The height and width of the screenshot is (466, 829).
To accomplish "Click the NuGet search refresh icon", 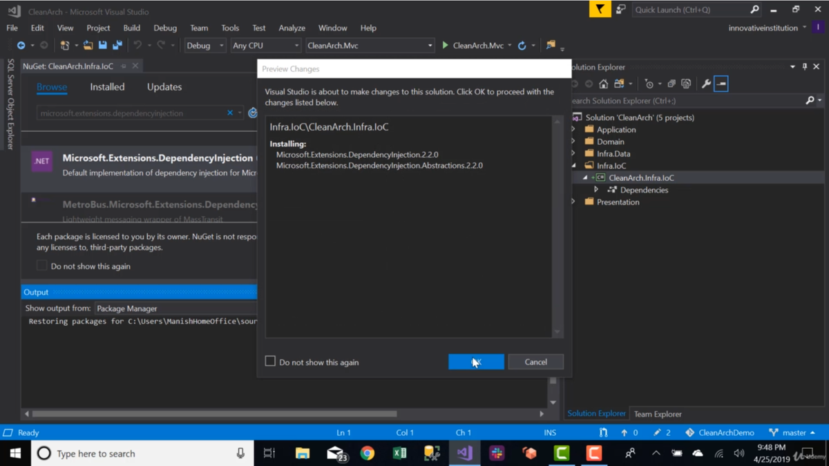I will click(253, 113).
